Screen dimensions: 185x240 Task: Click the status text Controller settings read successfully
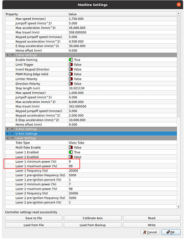pyautogui.click(x=31, y=212)
